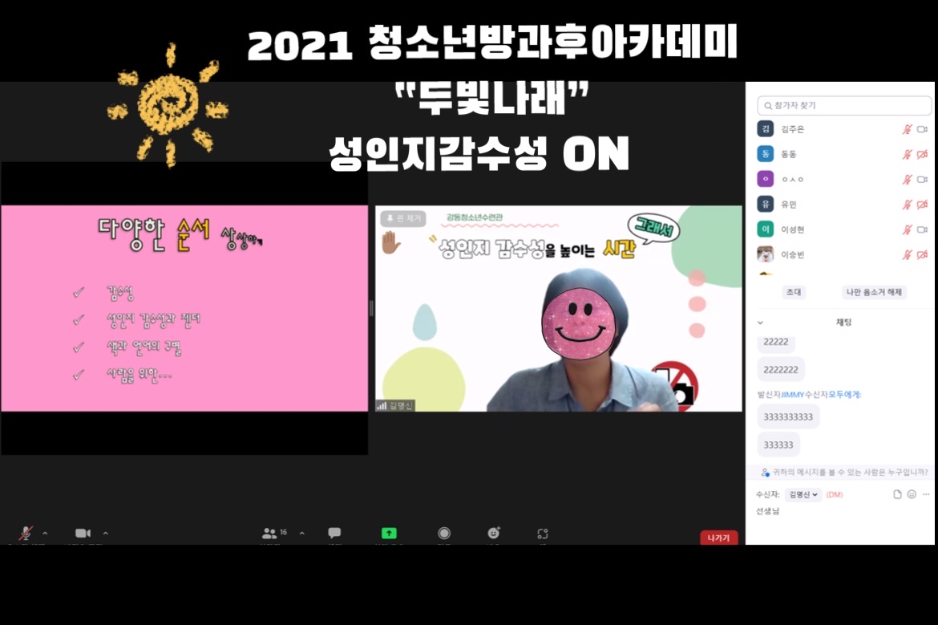938x625 pixels.
Task: Click the remove pin button on video
Action: tap(403, 218)
